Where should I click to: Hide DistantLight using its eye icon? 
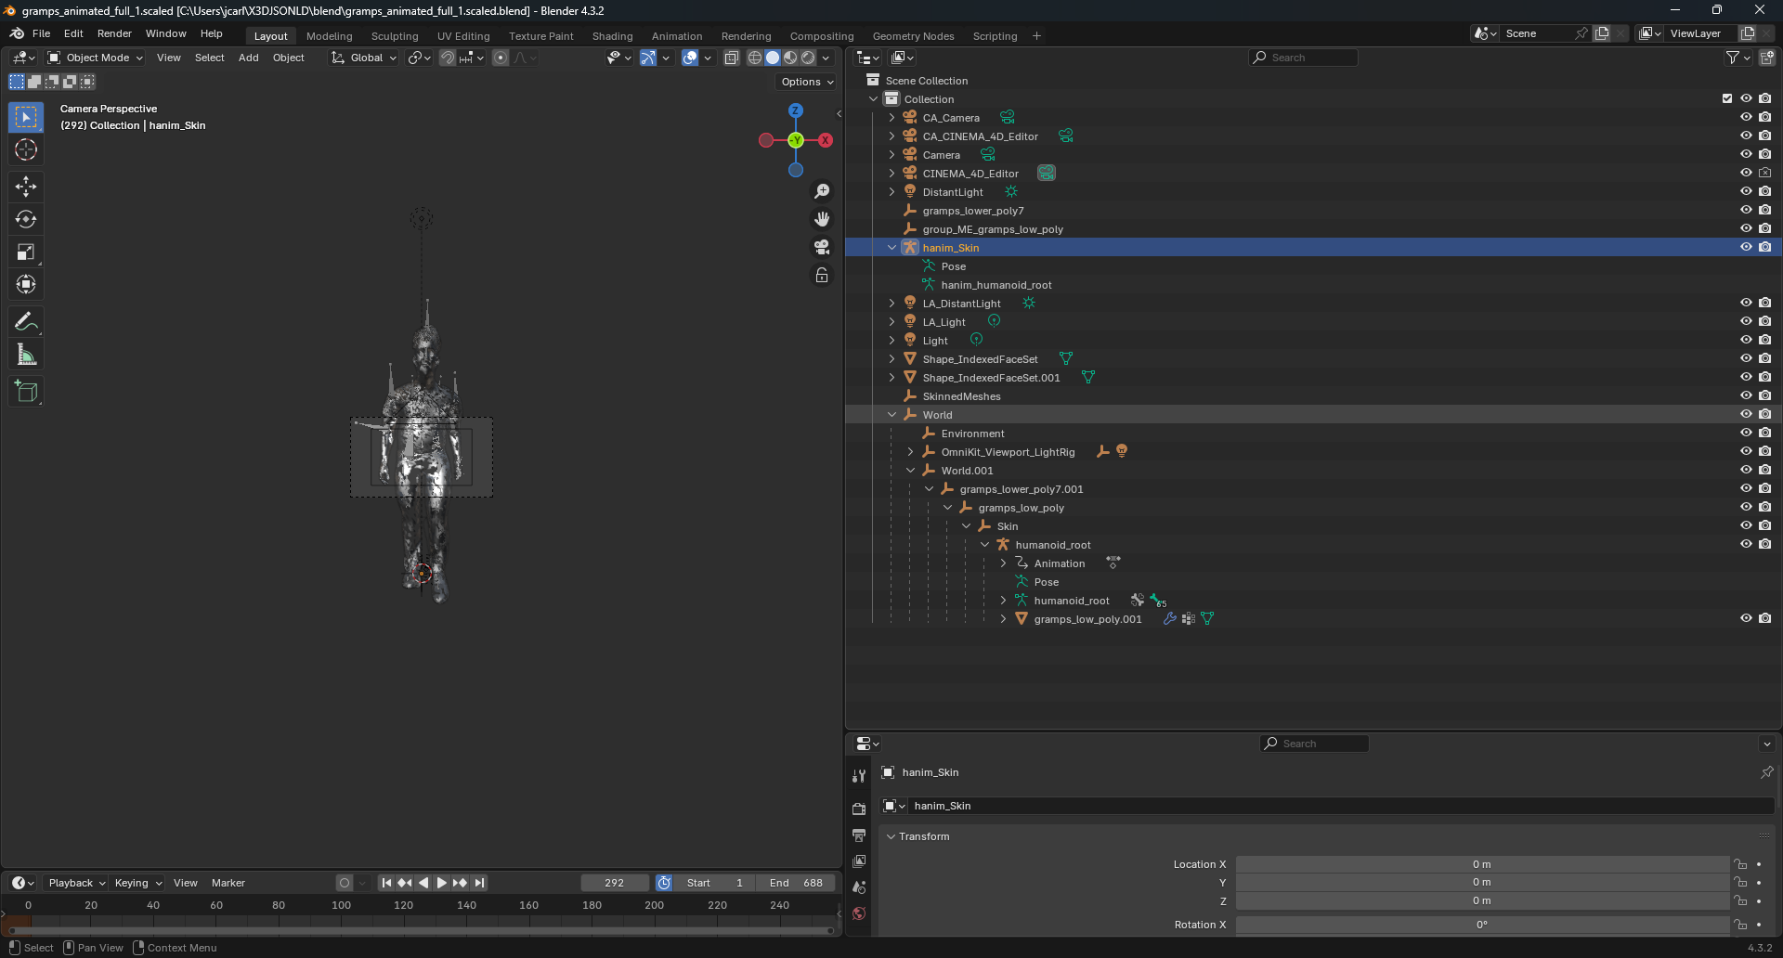coord(1746,192)
